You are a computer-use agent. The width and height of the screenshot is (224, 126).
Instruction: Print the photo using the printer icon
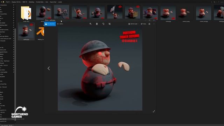tap(149, 24)
